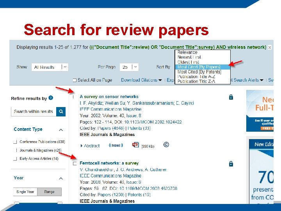281x211 pixels.
Task: Open 'Femtocell networks: a survey' title
Action: (109, 163)
